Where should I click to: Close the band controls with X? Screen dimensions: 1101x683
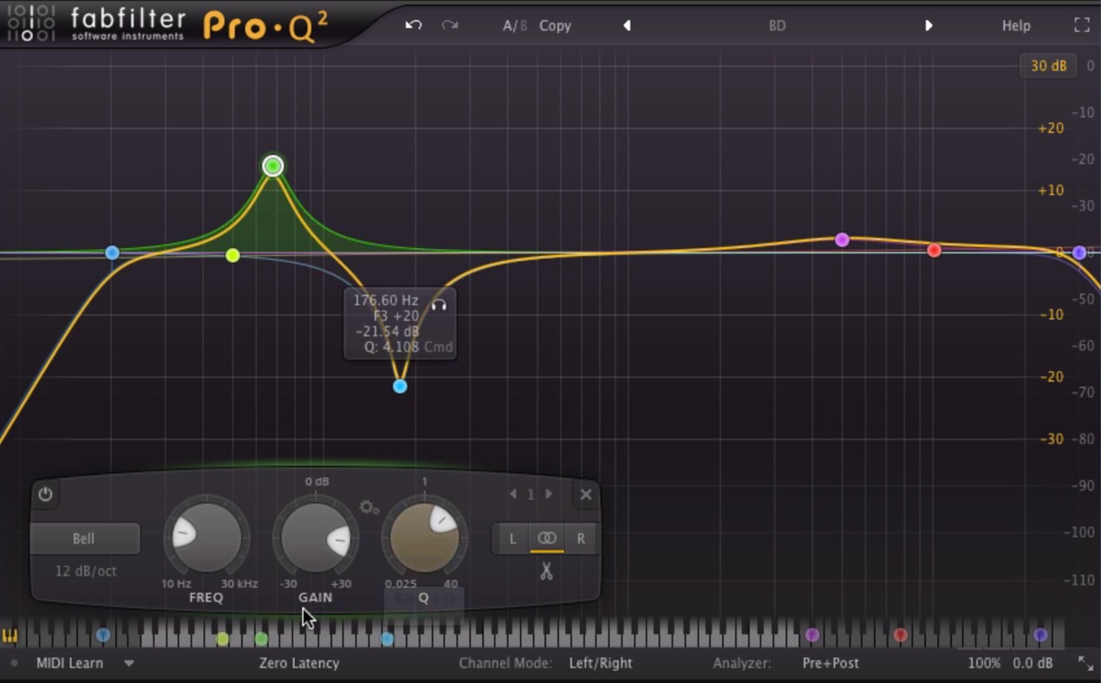(586, 495)
